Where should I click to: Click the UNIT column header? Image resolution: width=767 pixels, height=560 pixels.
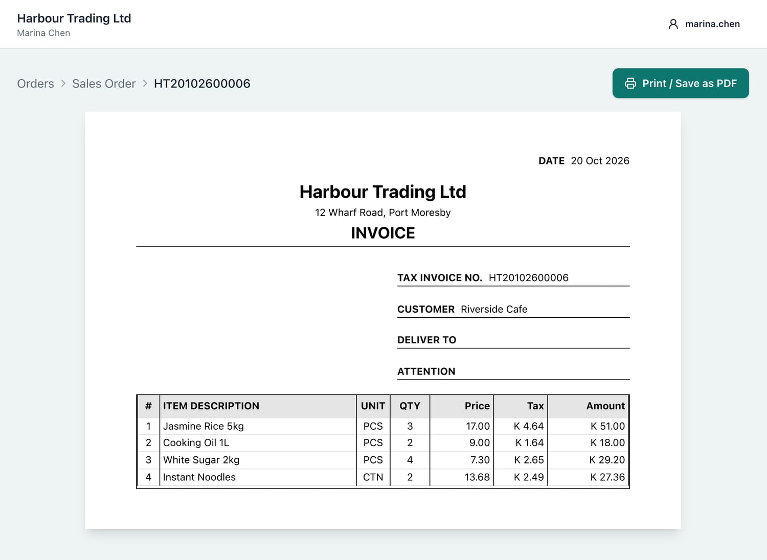pyautogui.click(x=373, y=406)
